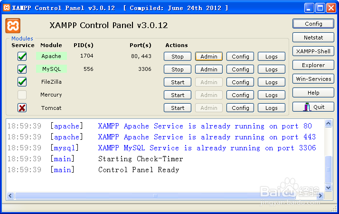339x214 pixels.
Task: Open Win-Services
Action: 313,79
